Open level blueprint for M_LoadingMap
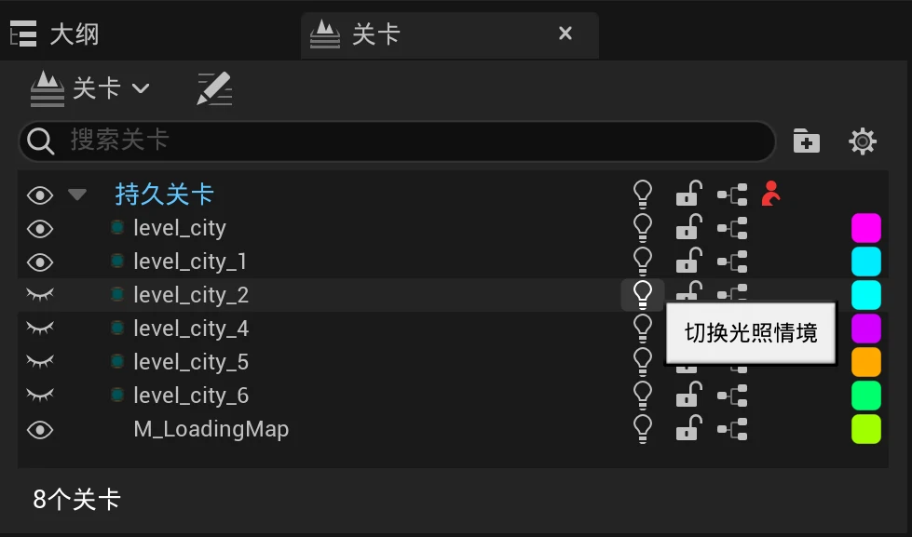Screen dimensions: 912x537 [x=732, y=429]
